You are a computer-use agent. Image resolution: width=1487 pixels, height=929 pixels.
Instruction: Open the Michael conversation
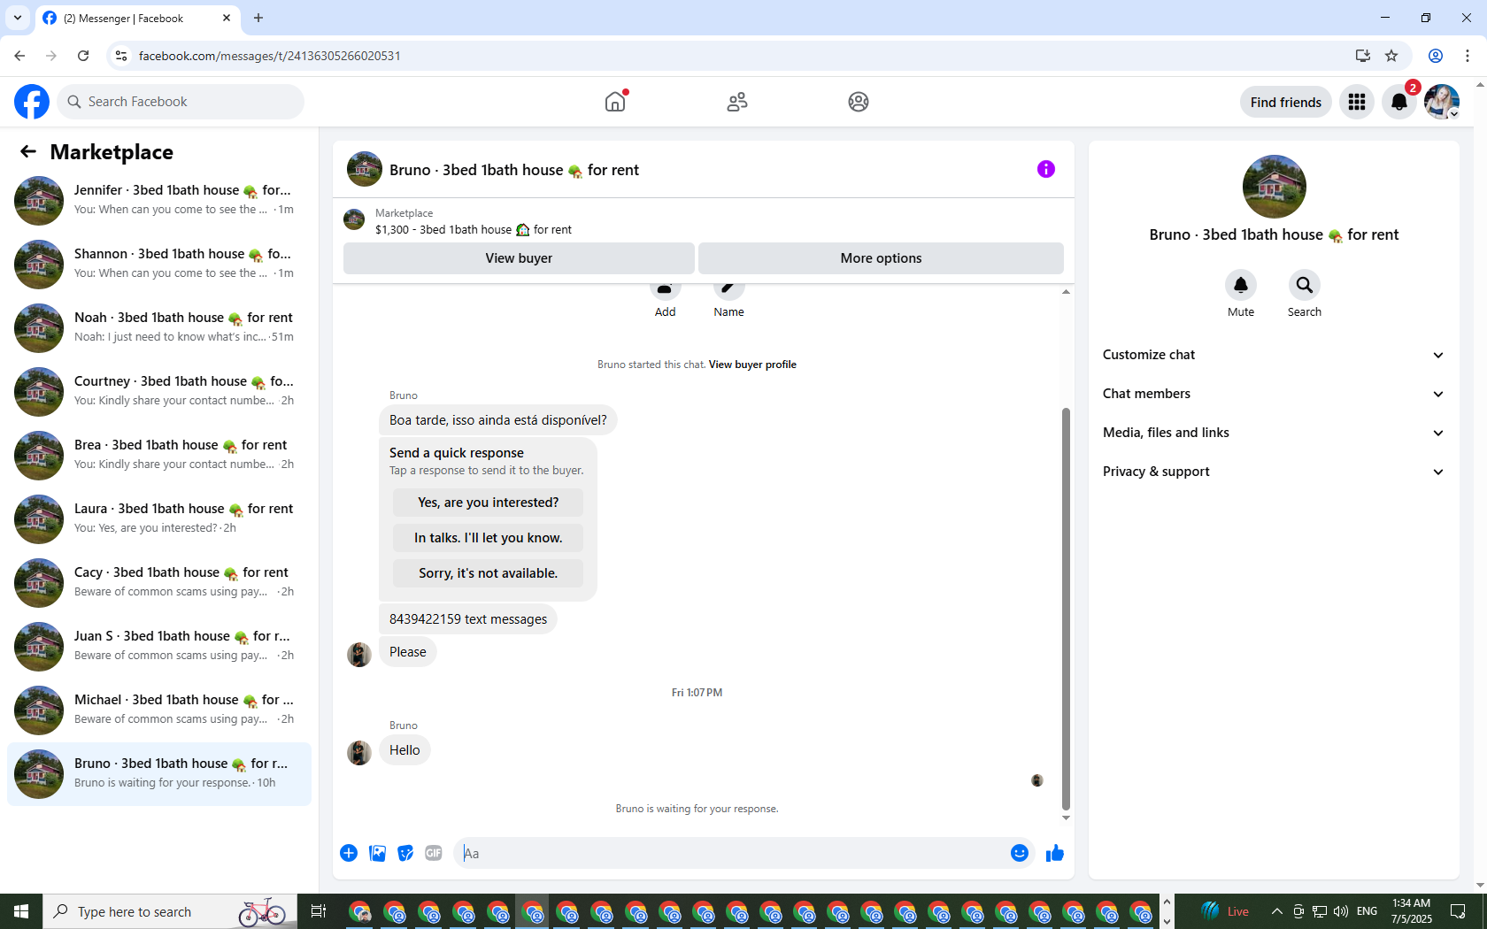coord(159,710)
